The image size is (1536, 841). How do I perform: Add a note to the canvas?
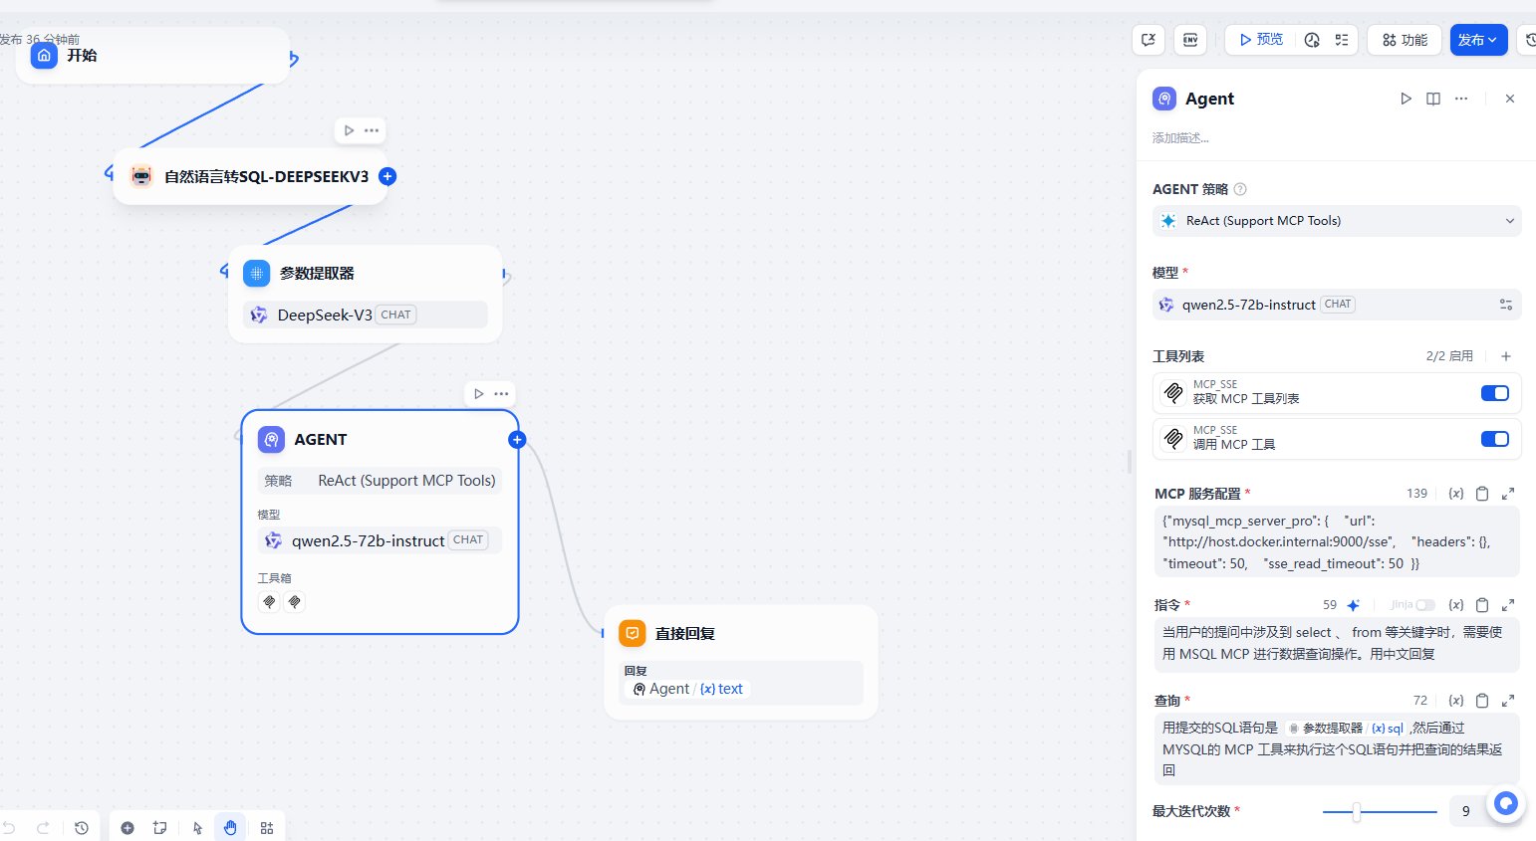(x=159, y=828)
